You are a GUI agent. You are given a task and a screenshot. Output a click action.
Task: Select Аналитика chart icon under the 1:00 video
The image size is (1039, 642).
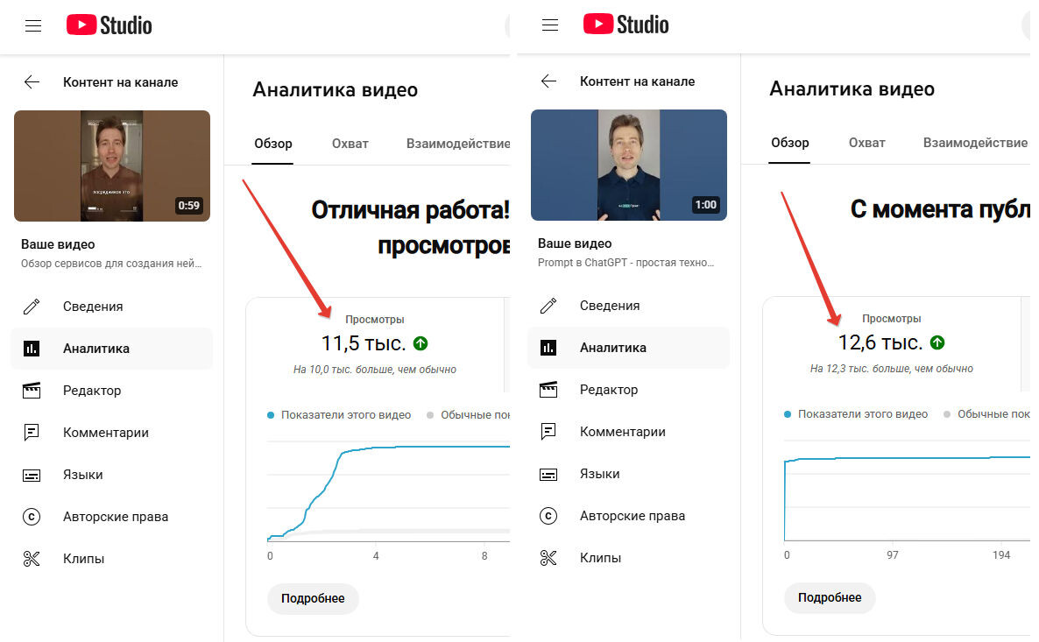[x=548, y=348]
